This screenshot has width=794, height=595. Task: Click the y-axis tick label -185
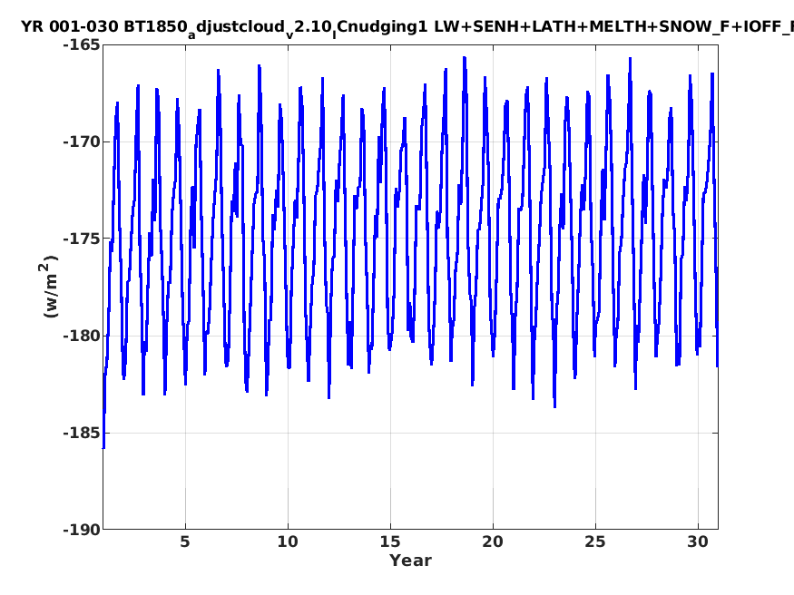pyautogui.click(x=82, y=433)
